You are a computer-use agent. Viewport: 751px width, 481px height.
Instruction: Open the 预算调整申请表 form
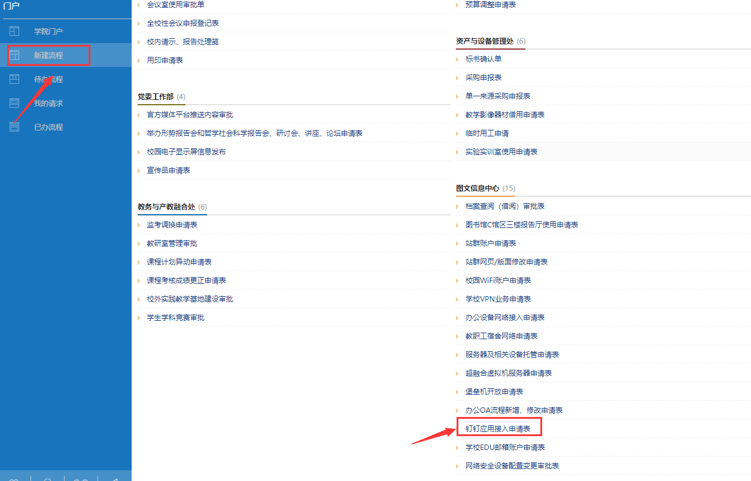(491, 4)
